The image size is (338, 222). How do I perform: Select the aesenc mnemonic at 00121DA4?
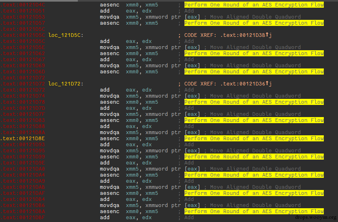(x=109, y=175)
